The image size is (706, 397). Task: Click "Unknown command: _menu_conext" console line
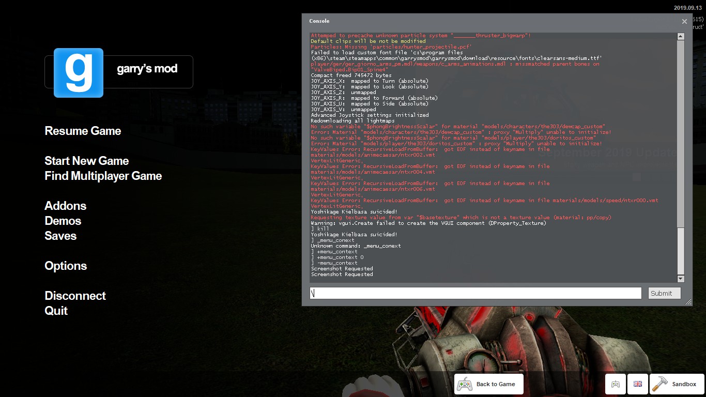356,246
